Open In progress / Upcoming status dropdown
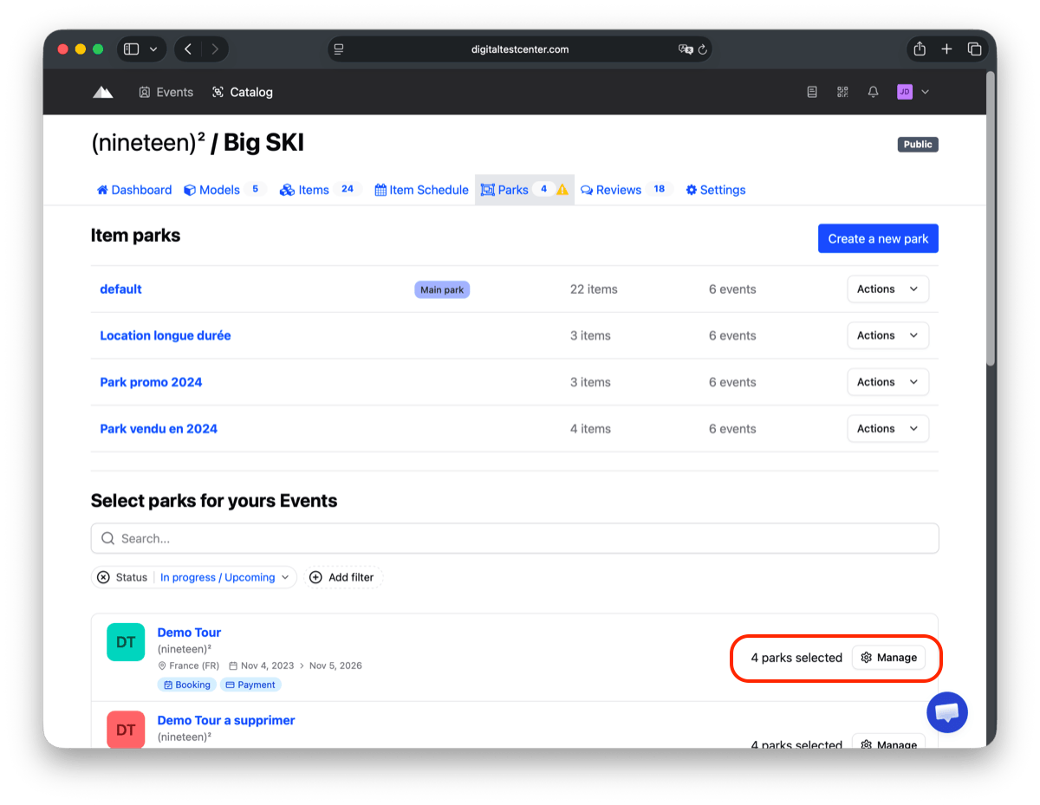The height and width of the screenshot is (805, 1040). click(224, 577)
